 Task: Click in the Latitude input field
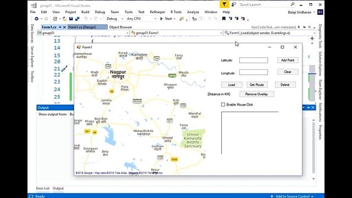point(254,60)
